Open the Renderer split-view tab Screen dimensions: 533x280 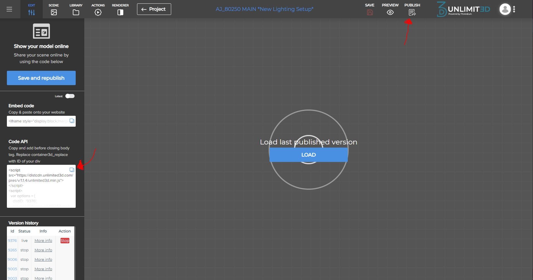pyautogui.click(x=120, y=9)
